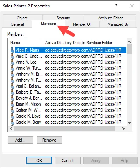This screenshot has width=140, height=168.
Task: Click the question mark help icon in title bar
Action: (x=116, y=6)
